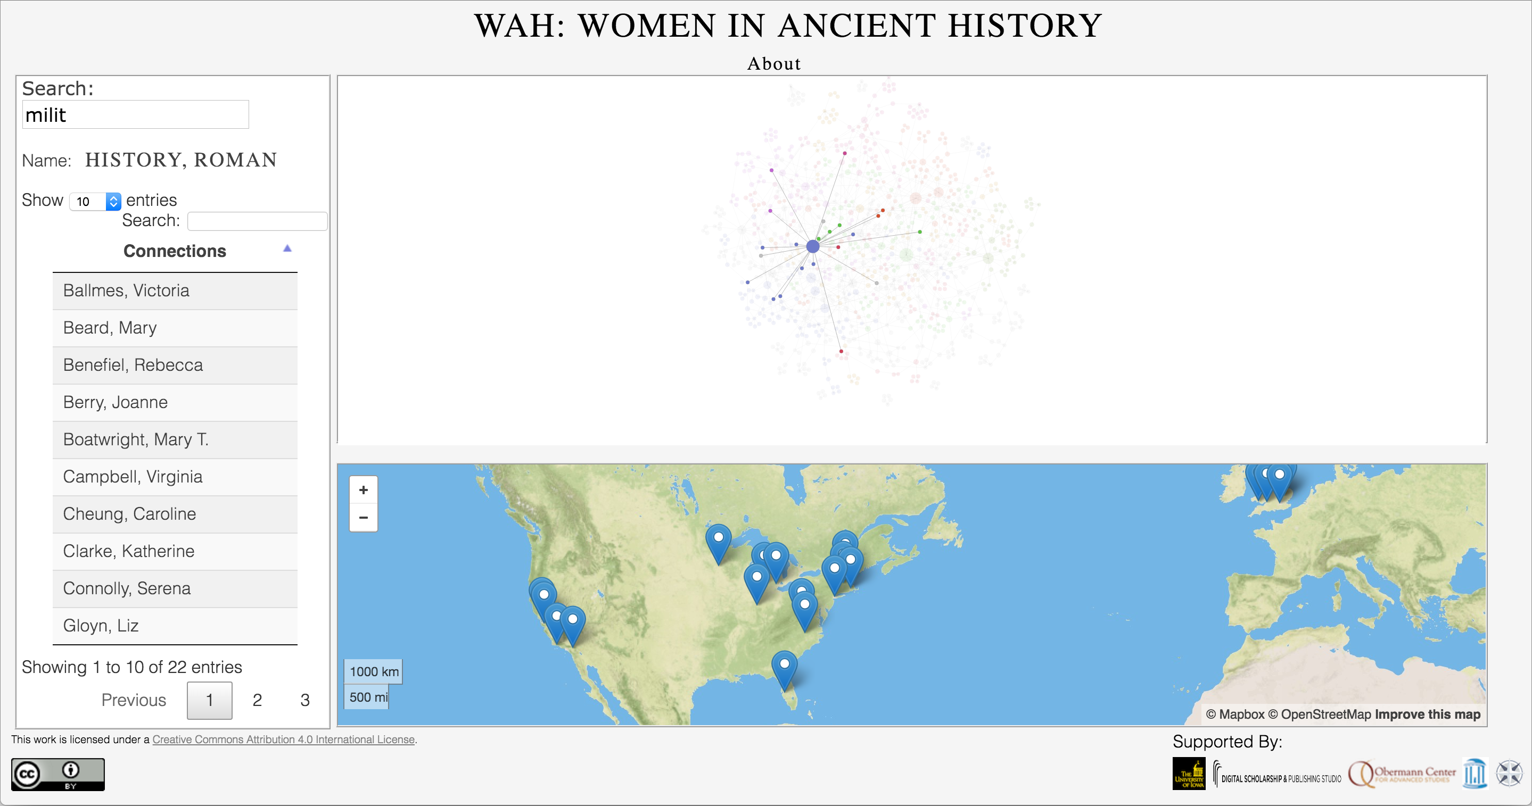The height and width of the screenshot is (806, 1532).
Task: Zoom in on the map
Action: tap(364, 491)
